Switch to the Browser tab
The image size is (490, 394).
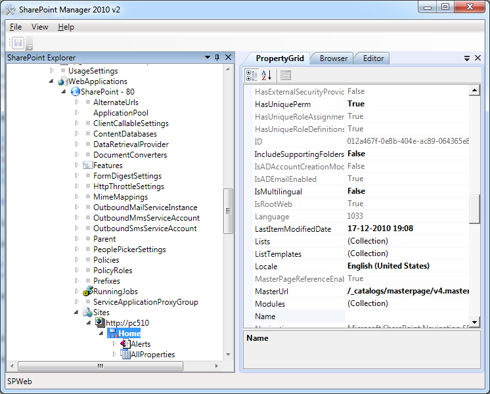pos(334,58)
